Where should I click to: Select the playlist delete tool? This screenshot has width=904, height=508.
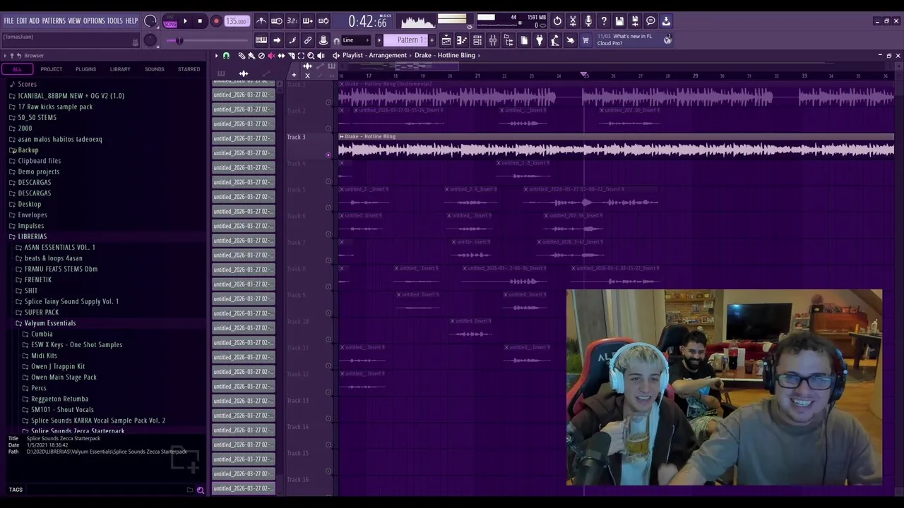[261, 56]
